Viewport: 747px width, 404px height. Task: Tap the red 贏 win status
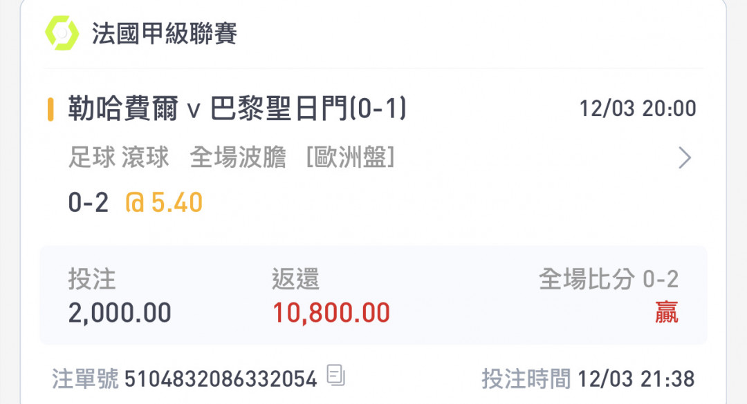click(667, 313)
